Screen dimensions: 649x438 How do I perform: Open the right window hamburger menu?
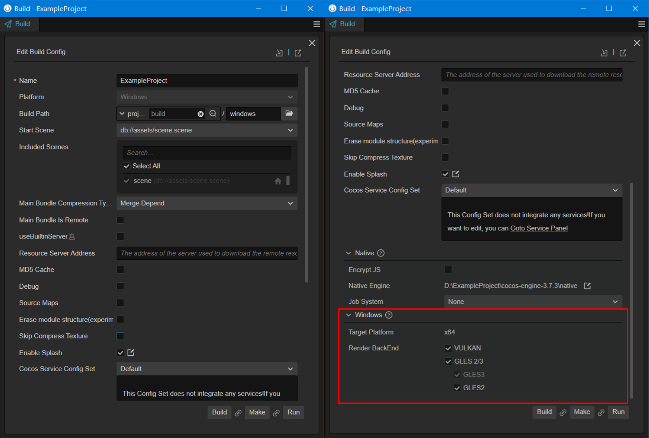(x=642, y=24)
